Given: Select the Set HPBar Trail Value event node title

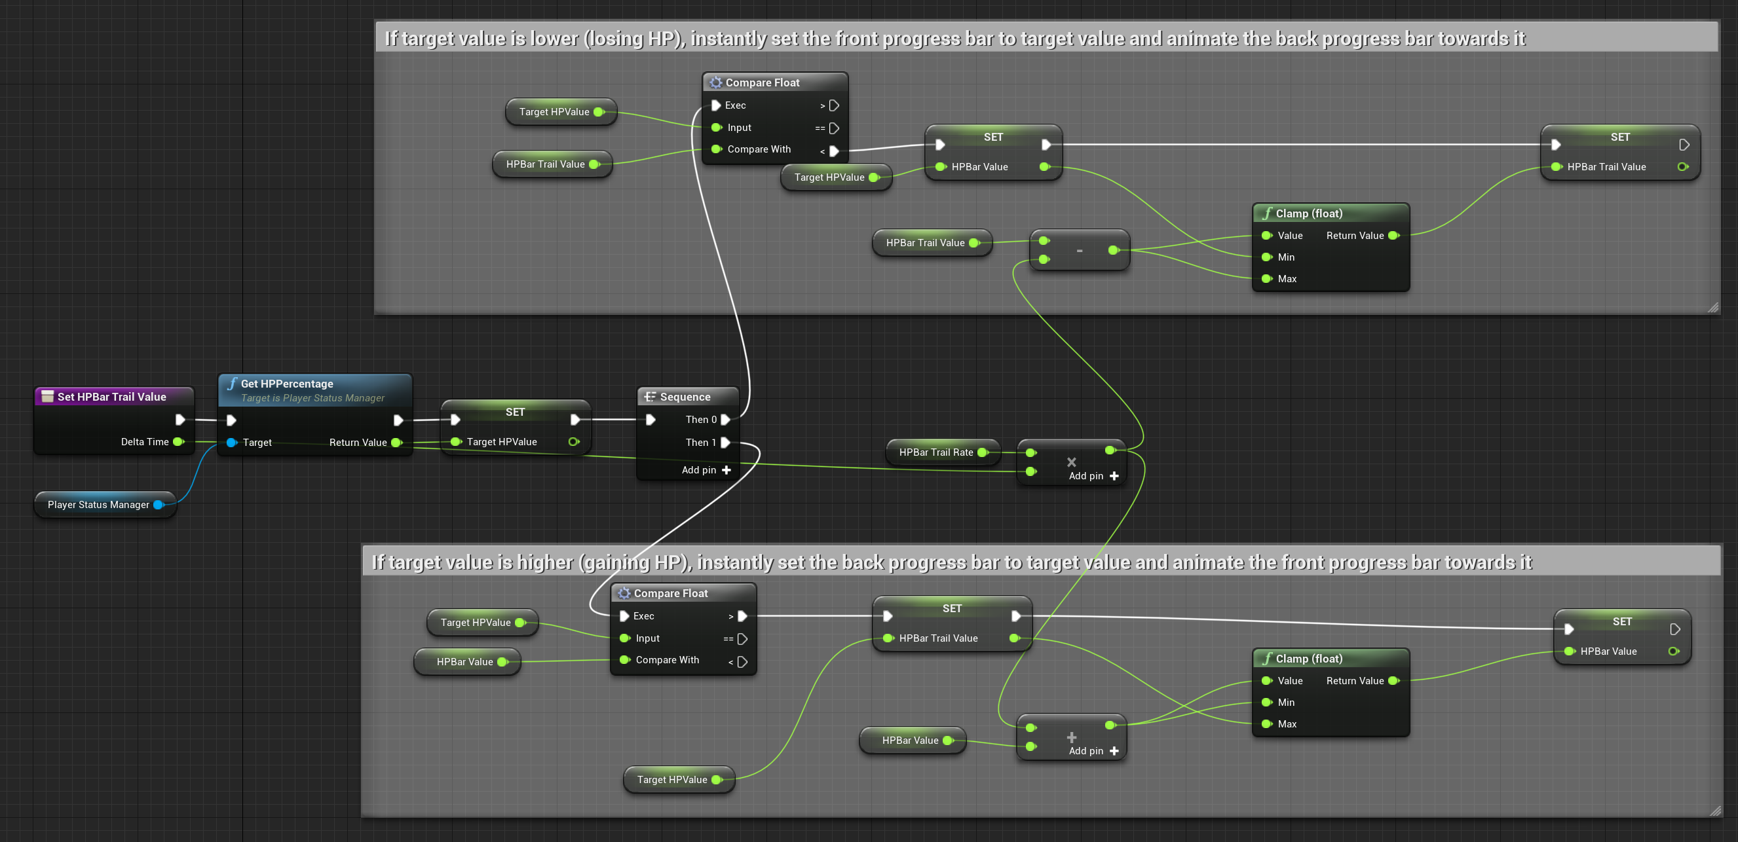Looking at the screenshot, I should tap(112, 396).
